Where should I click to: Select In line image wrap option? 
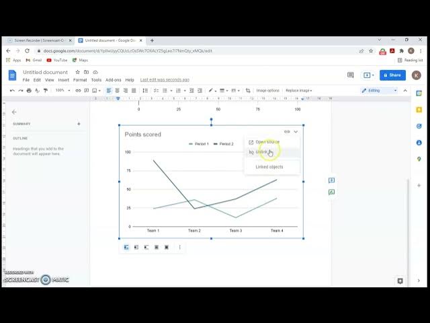coord(126,247)
